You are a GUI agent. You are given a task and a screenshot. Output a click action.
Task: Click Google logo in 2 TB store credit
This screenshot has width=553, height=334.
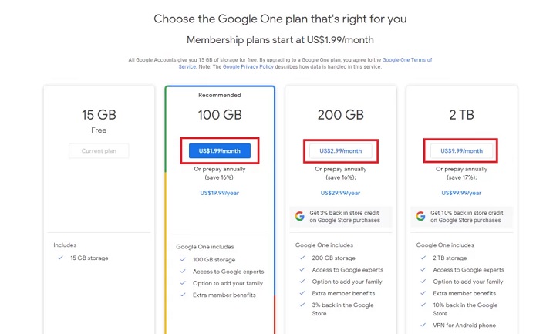420,216
